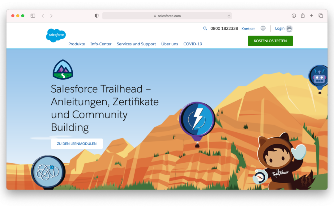Click the Astro avatar next to Login

tap(289, 29)
